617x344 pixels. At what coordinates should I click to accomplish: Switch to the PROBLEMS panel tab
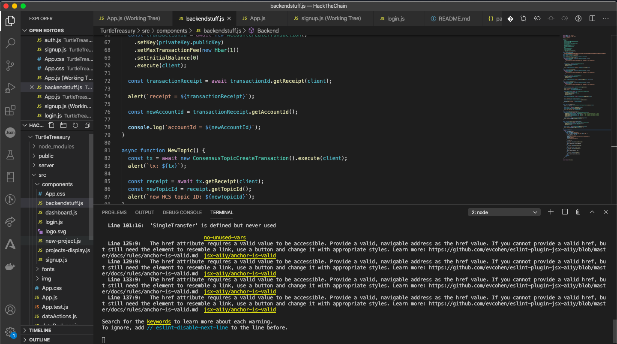pos(114,212)
